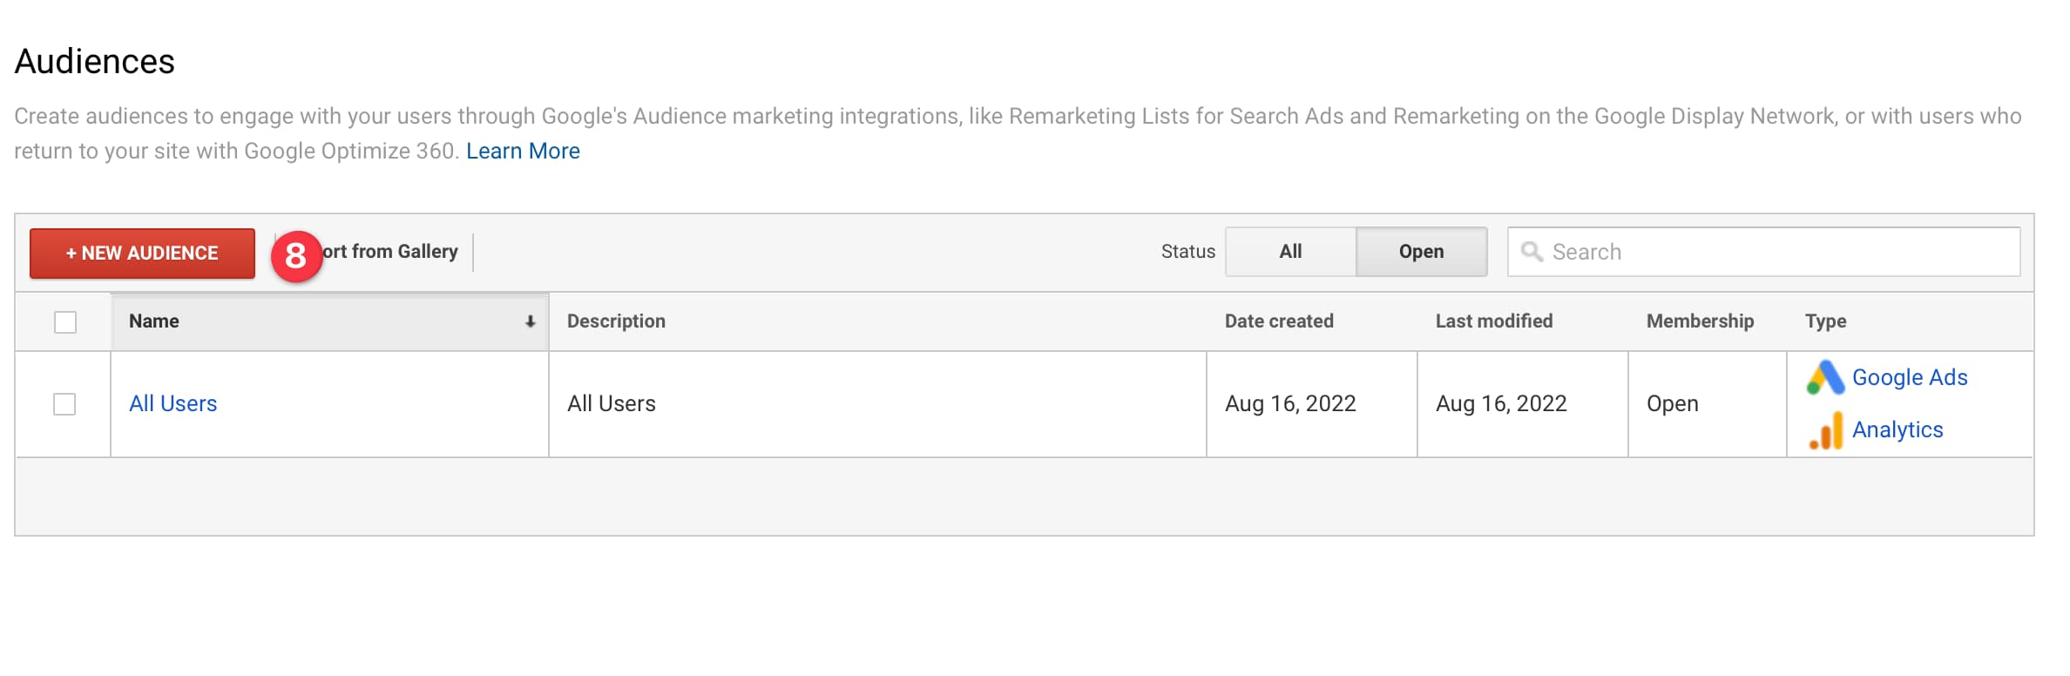Switch Status filter to All
This screenshot has height=676, width=2070.
point(1290,252)
